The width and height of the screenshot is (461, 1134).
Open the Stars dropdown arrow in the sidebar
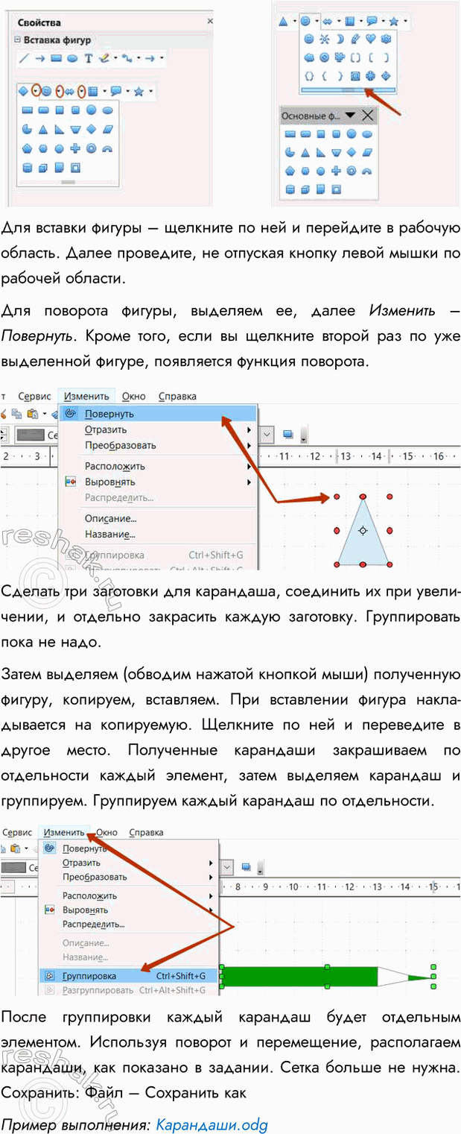click(x=151, y=91)
